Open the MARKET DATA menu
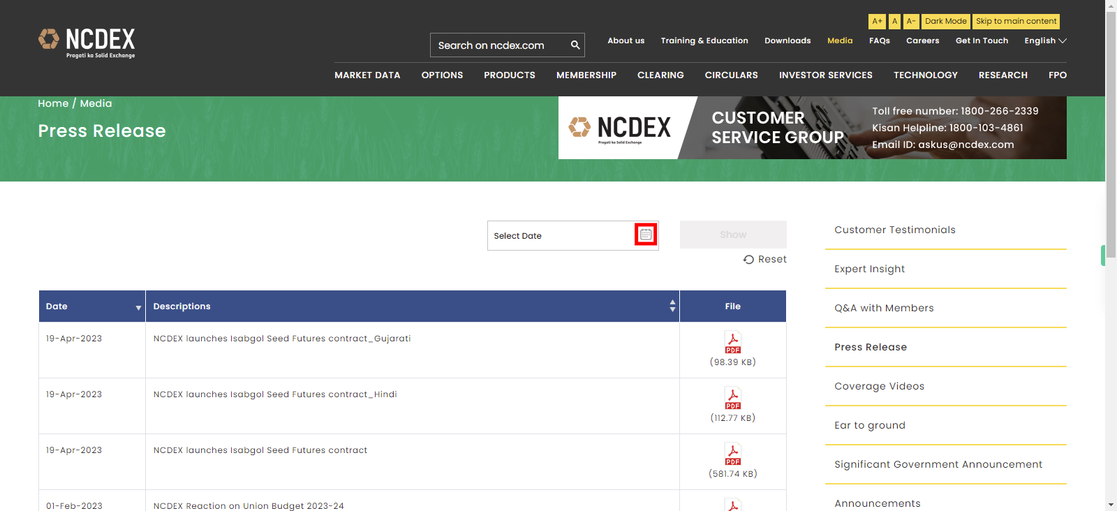The width and height of the screenshot is (1117, 511). [x=367, y=75]
